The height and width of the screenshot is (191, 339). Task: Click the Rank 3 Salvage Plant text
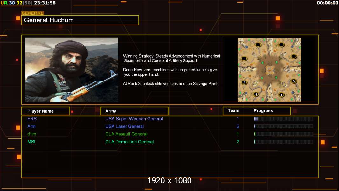pyautogui.click(x=170, y=84)
